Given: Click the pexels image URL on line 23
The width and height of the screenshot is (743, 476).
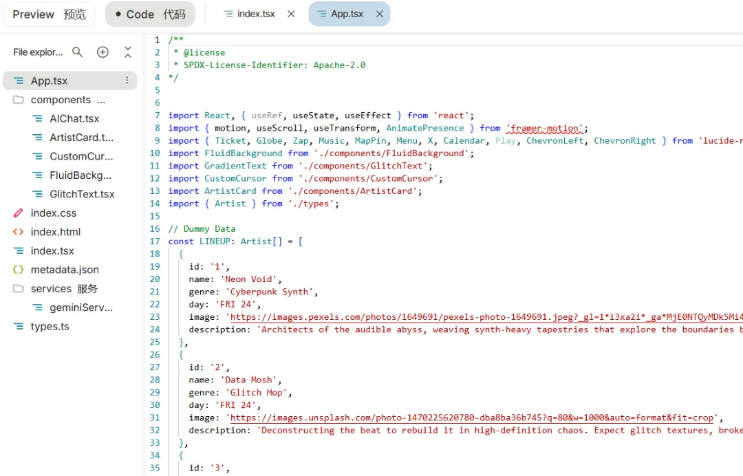Looking at the screenshot, I should [x=486, y=317].
